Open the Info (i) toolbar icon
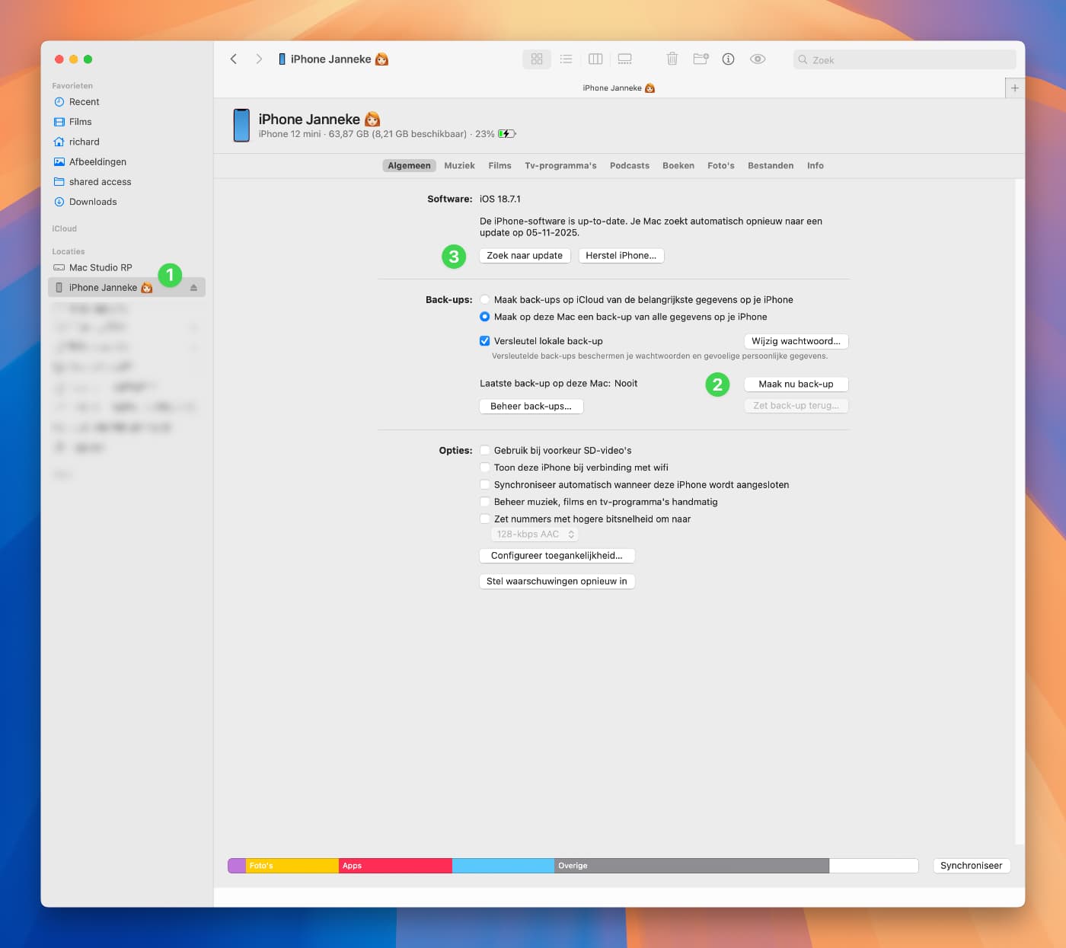The width and height of the screenshot is (1066, 948). coord(728,59)
